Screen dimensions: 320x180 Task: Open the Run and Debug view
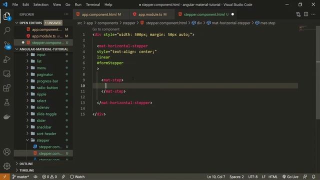coord(6,59)
